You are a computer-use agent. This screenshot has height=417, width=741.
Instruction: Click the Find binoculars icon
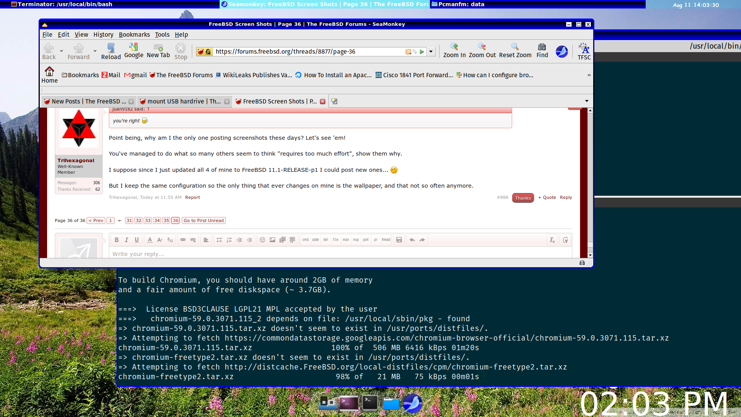click(x=542, y=47)
